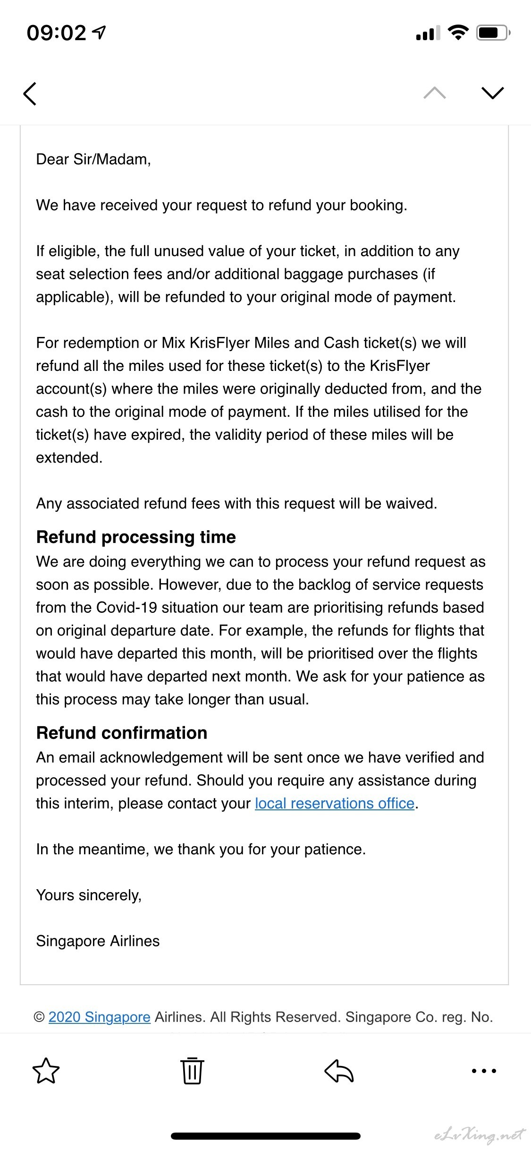Open the local reservations office link

coord(335,803)
